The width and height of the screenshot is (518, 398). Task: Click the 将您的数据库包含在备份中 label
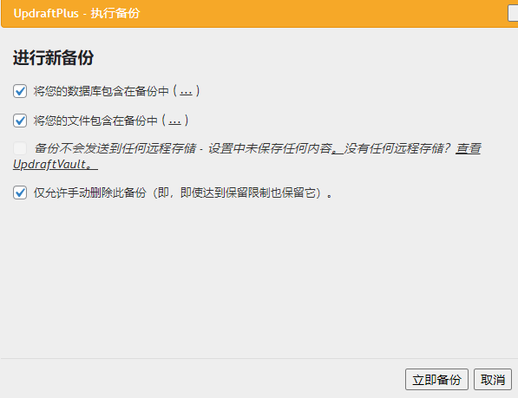tap(102, 91)
